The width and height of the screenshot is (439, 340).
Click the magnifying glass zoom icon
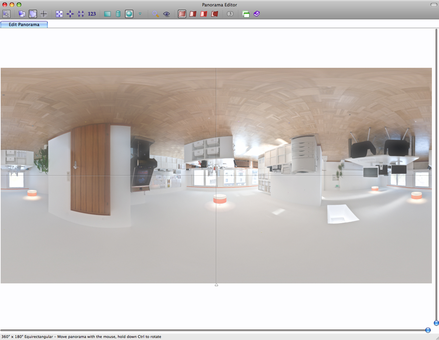[156, 14]
